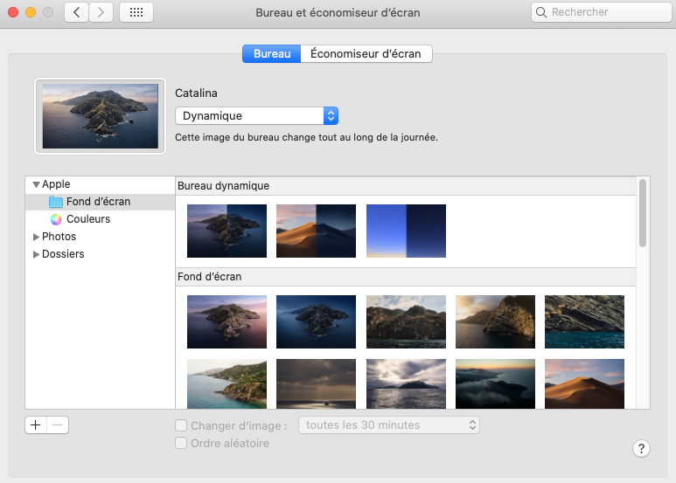Click the magnifier icon in search field
Screen dimensions: 676x483
tap(541, 12)
